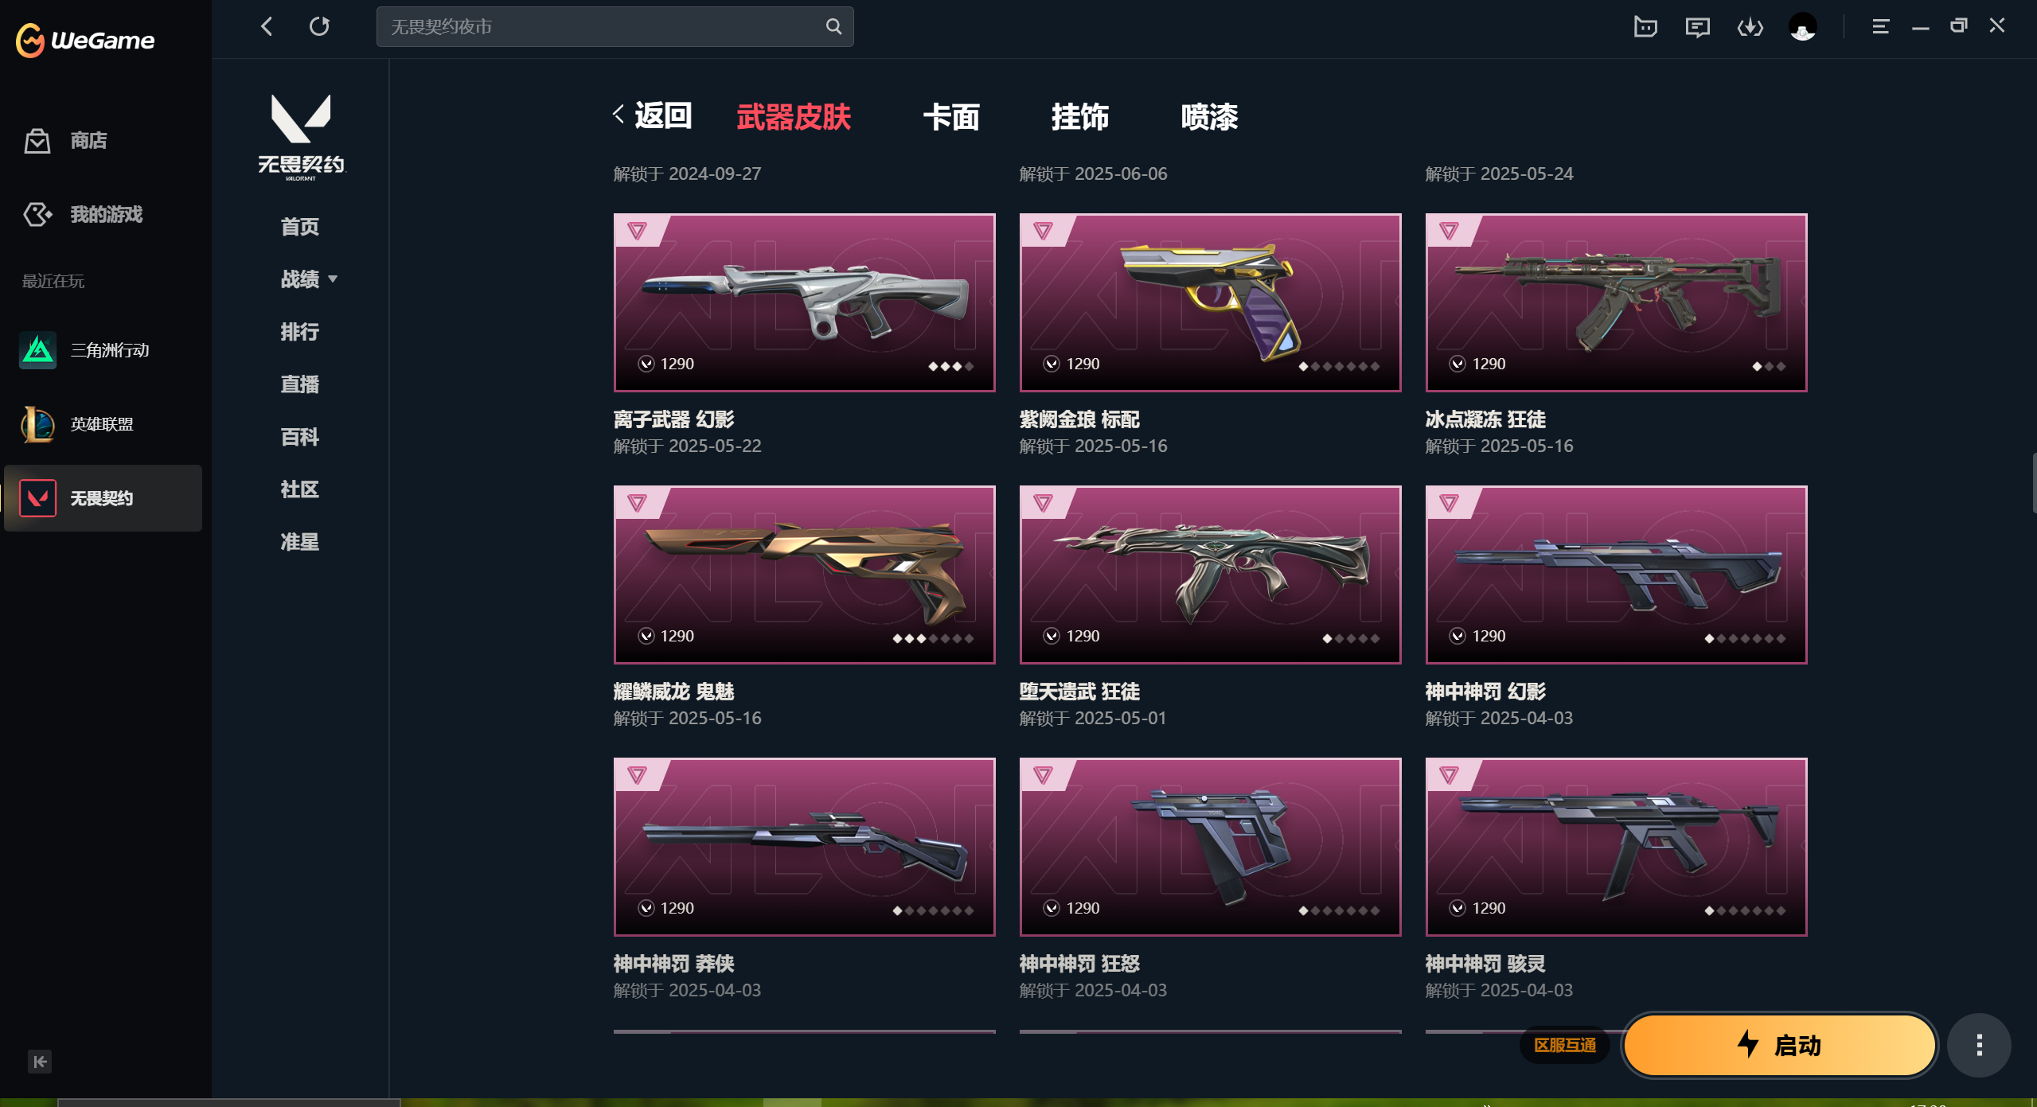The image size is (2037, 1107).
Task: Switch to the 卡面 tab
Action: click(x=951, y=117)
